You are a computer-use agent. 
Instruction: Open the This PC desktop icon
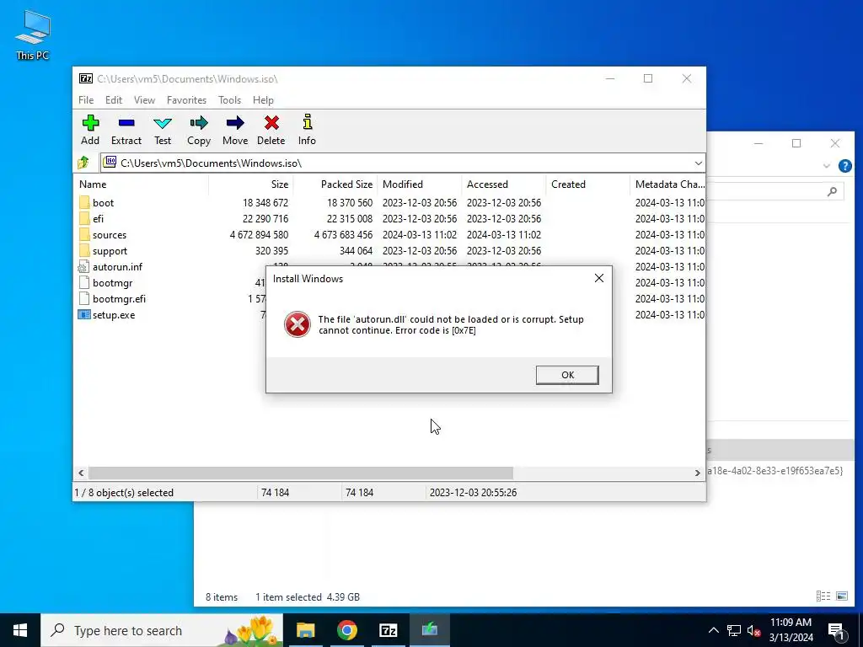tap(33, 34)
